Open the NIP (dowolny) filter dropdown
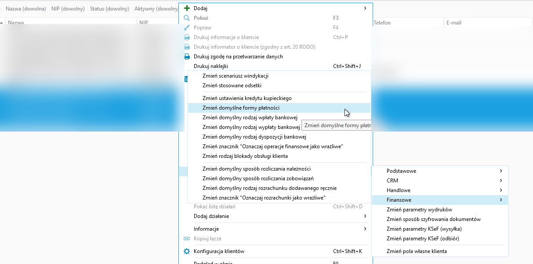Screen dimensions: 533x264 click(68, 9)
